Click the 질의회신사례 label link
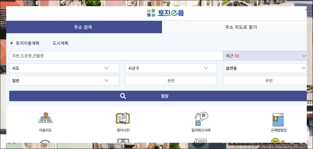Viewport: 313px width, 149px height. (201, 130)
